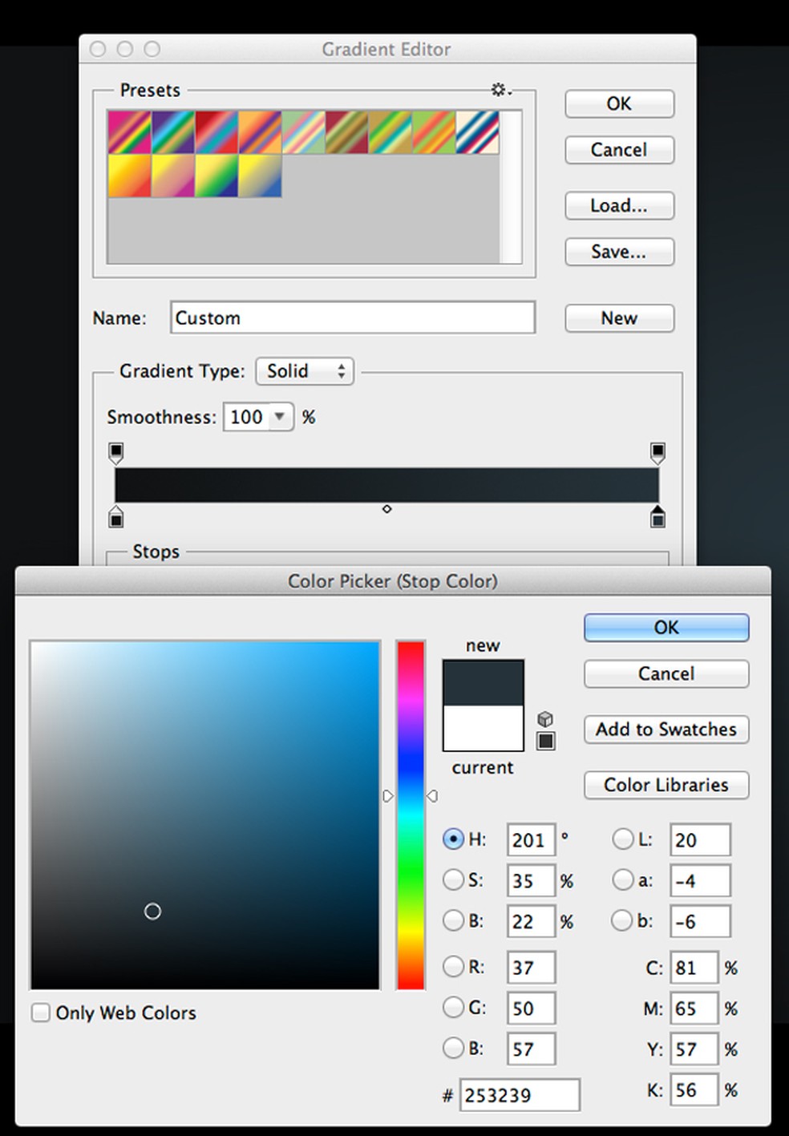The width and height of the screenshot is (789, 1136).
Task: Click the Load... button
Action: tap(619, 205)
